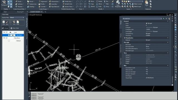The width and height of the screenshot is (178, 100).
Task: Click the Match Layer button
Action: click(137, 7)
